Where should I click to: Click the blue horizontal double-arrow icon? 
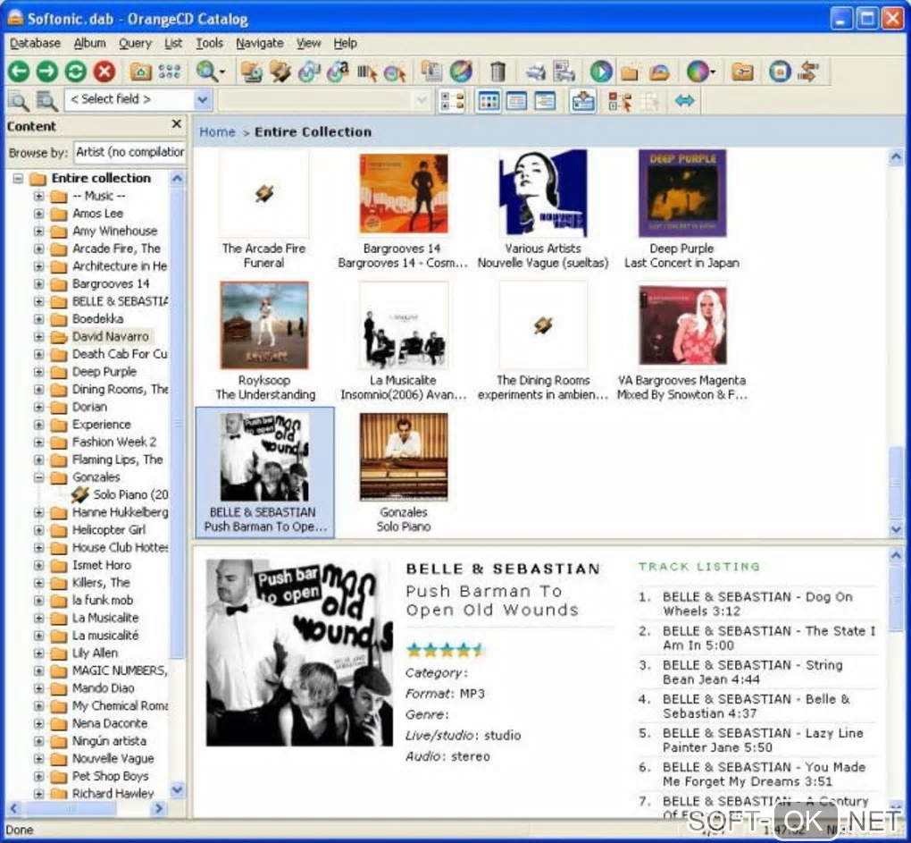[x=684, y=101]
